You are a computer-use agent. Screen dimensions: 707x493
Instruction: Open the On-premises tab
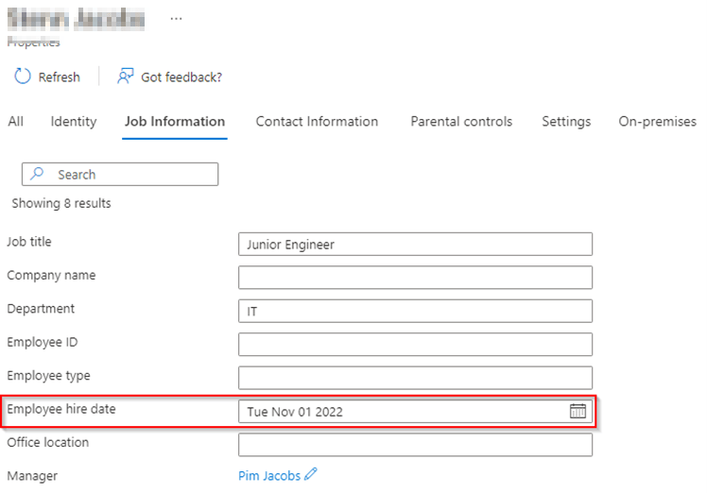pyautogui.click(x=657, y=122)
